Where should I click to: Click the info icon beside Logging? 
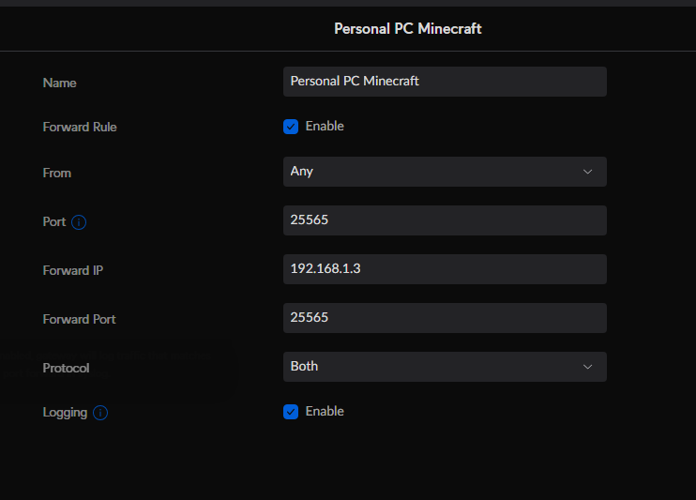point(100,413)
